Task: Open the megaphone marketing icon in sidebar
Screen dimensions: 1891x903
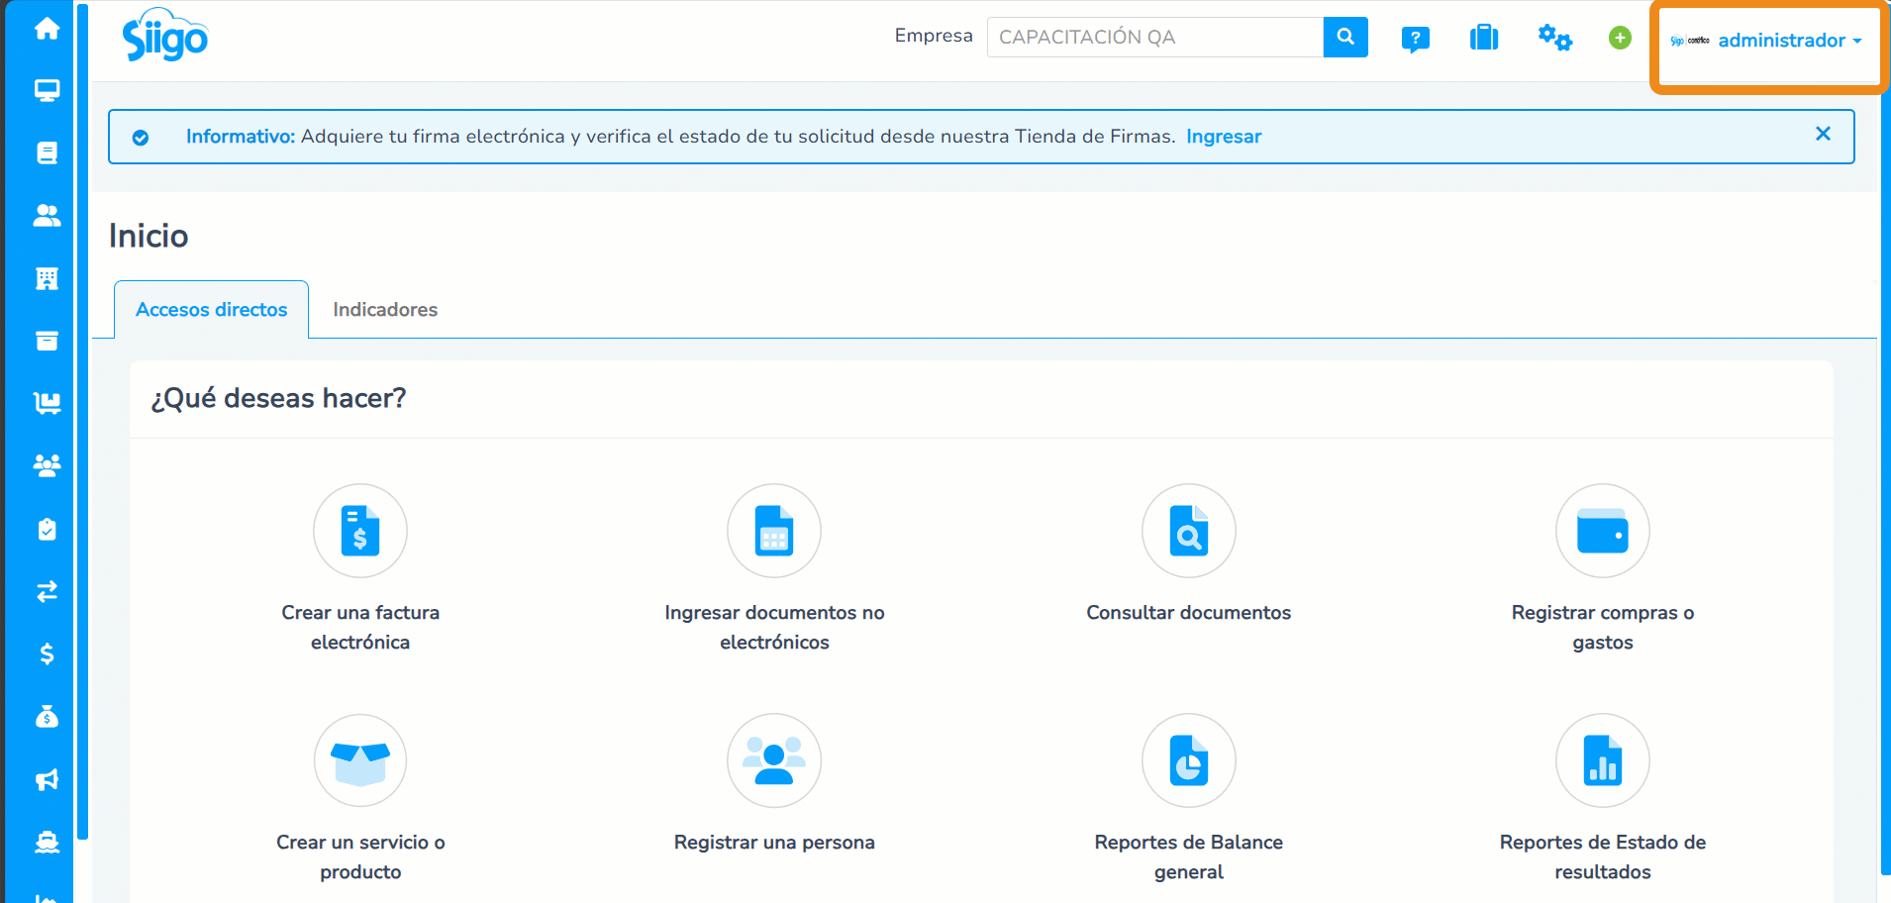Action: (47, 779)
